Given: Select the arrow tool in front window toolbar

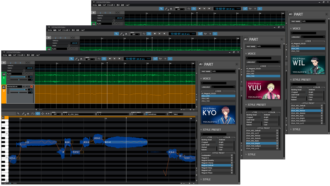Looking at the screenshot, I should 71,59.
